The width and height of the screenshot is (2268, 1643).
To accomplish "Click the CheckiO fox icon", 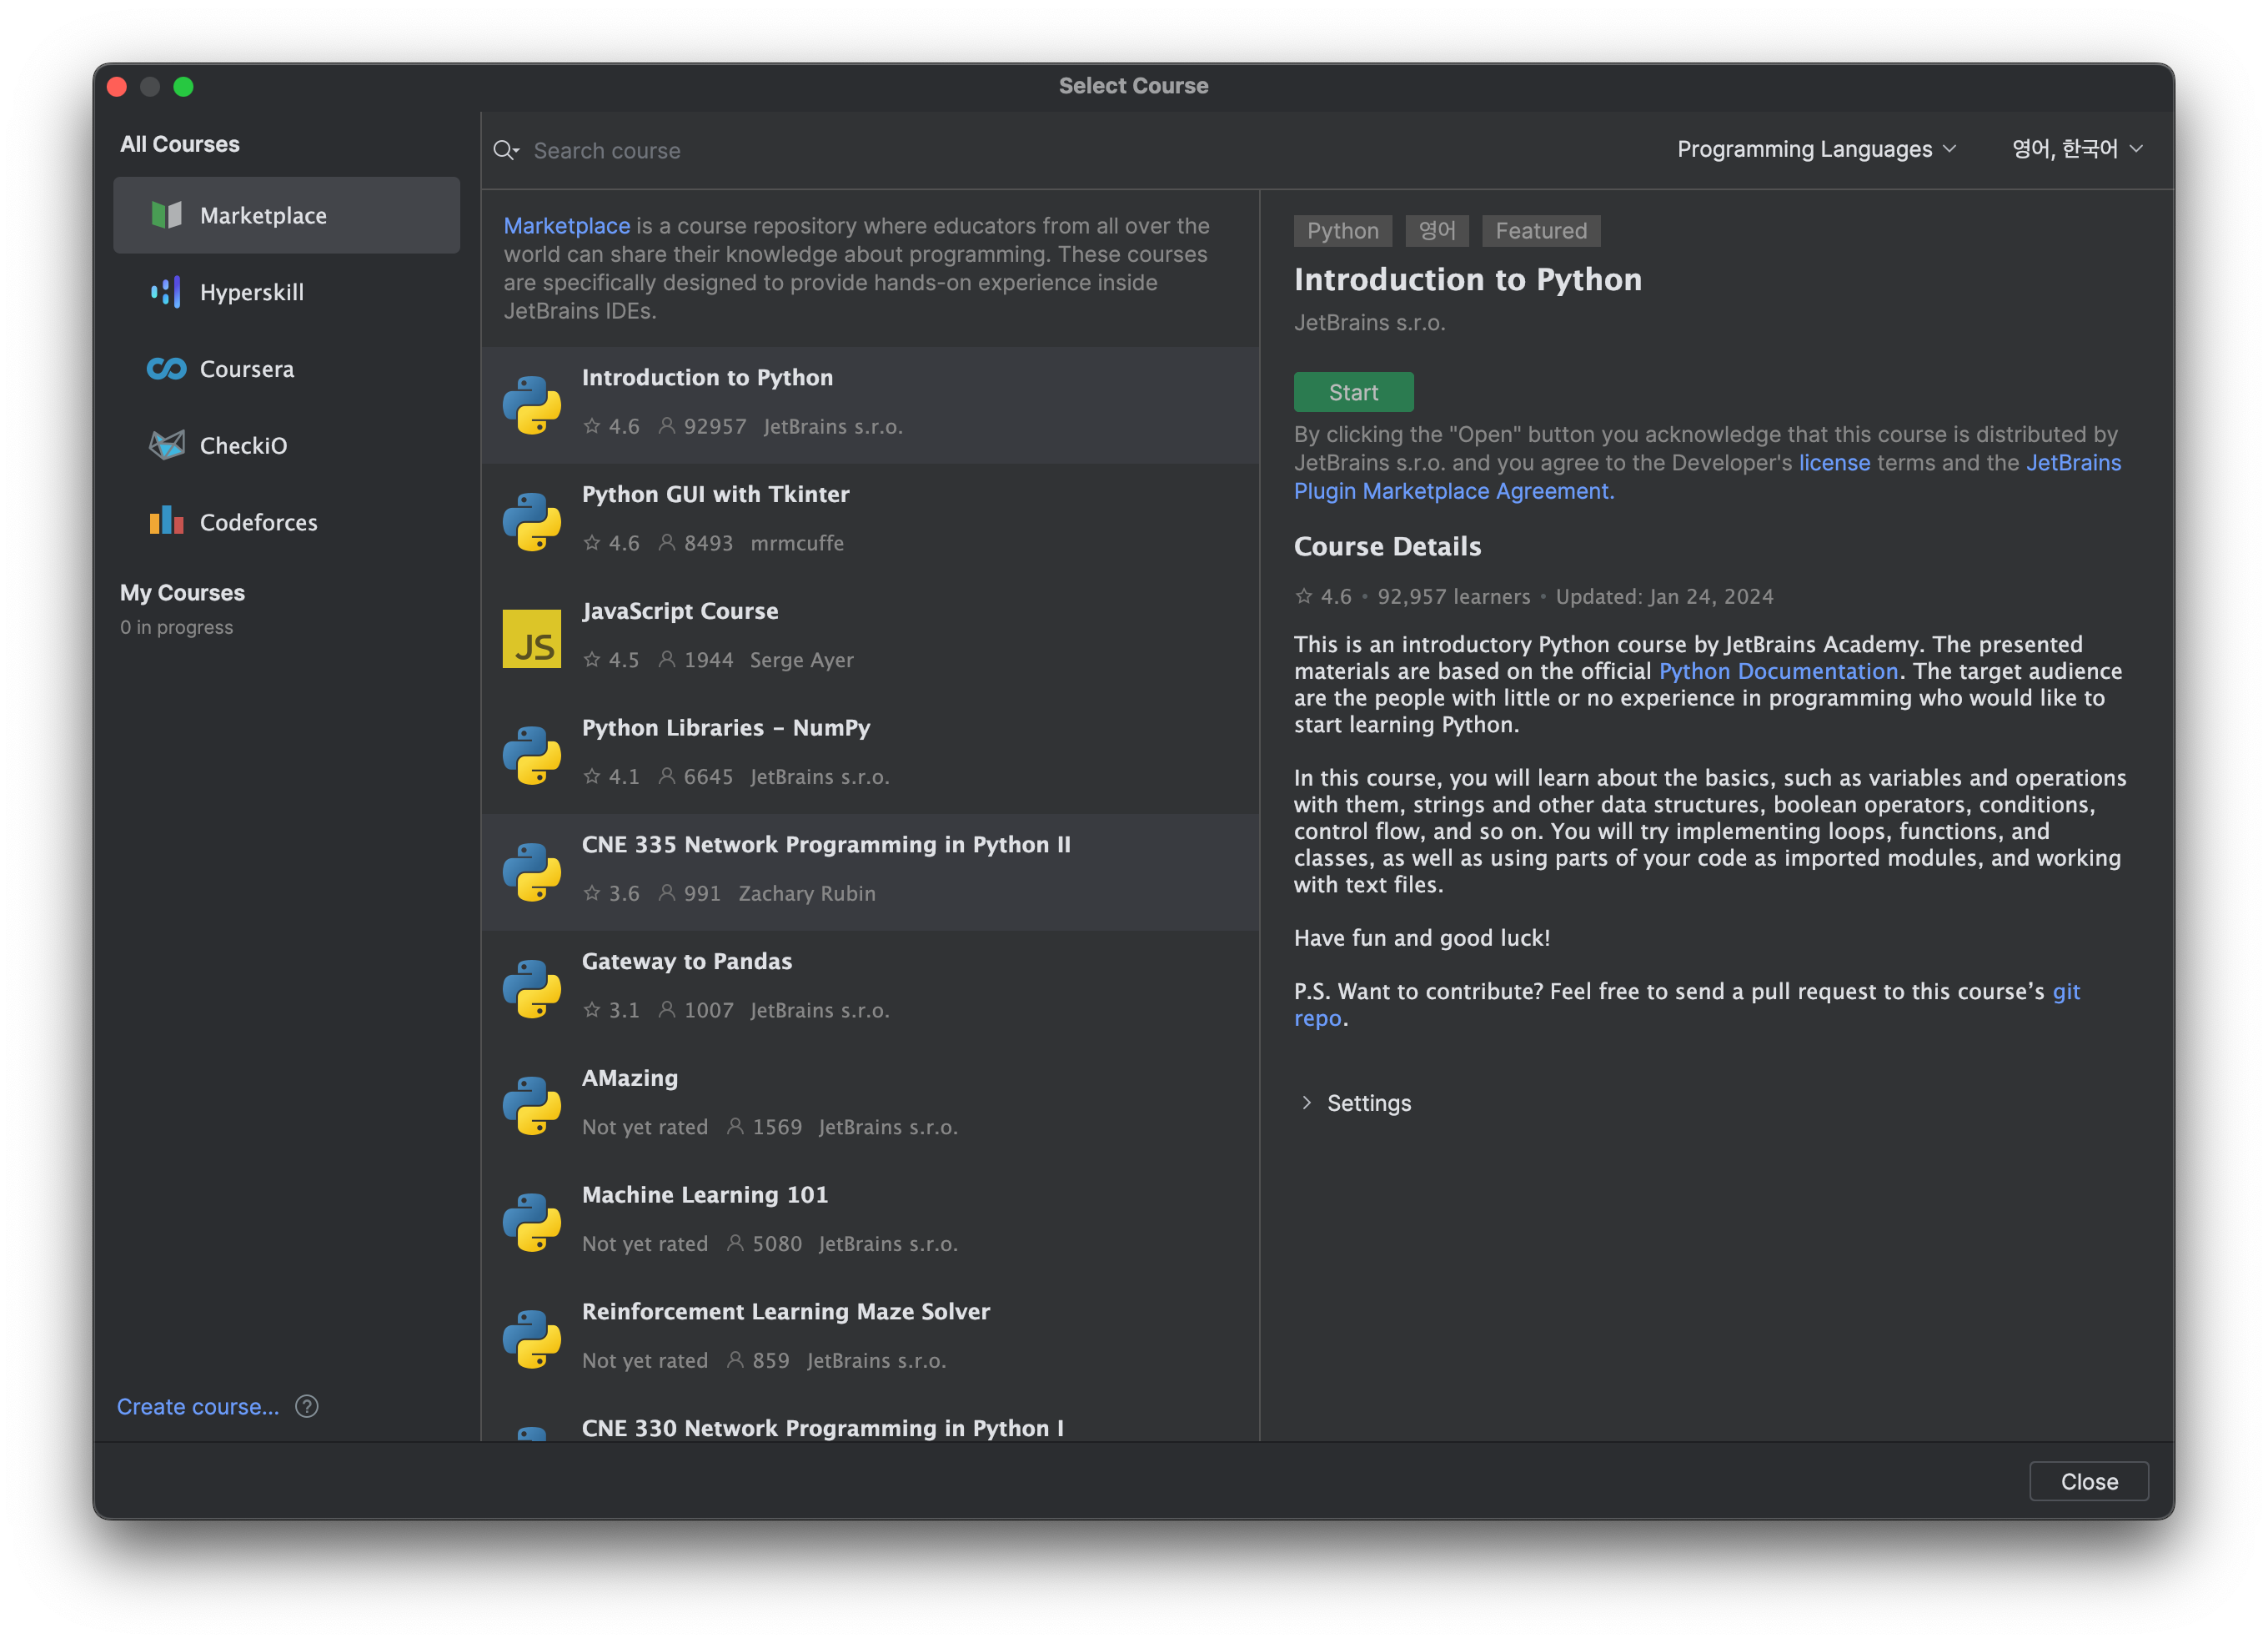I will (x=166, y=445).
